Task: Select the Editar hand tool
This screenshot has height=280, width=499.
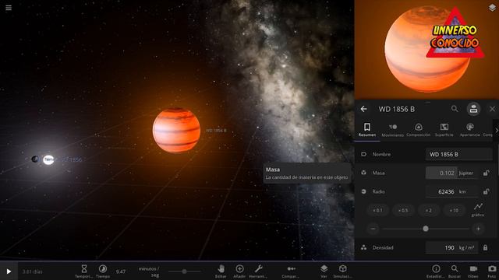Action: click(x=221, y=271)
